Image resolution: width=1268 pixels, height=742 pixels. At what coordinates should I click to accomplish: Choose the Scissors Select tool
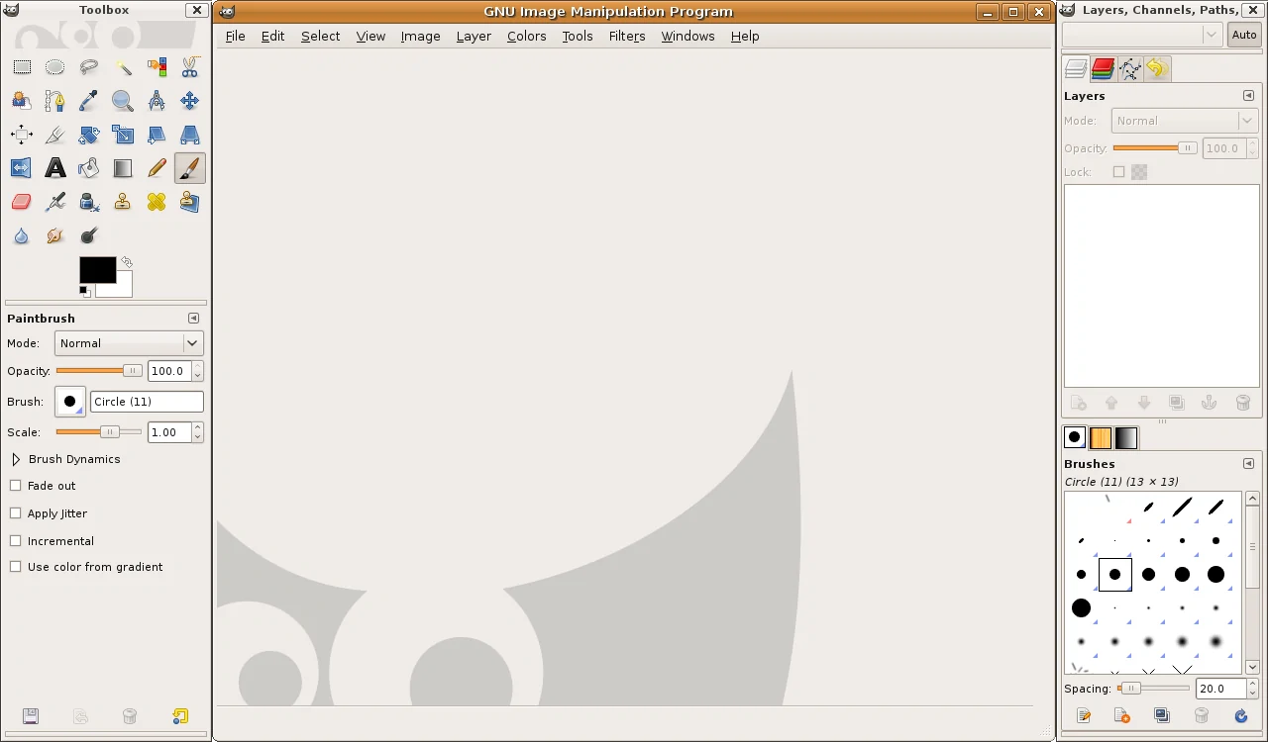tap(190, 67)
